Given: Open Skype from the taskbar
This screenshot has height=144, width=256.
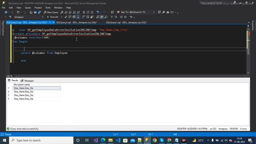Looking at the screenshot, I should 162,140.
